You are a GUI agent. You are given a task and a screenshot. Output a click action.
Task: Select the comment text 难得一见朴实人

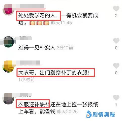37,48
